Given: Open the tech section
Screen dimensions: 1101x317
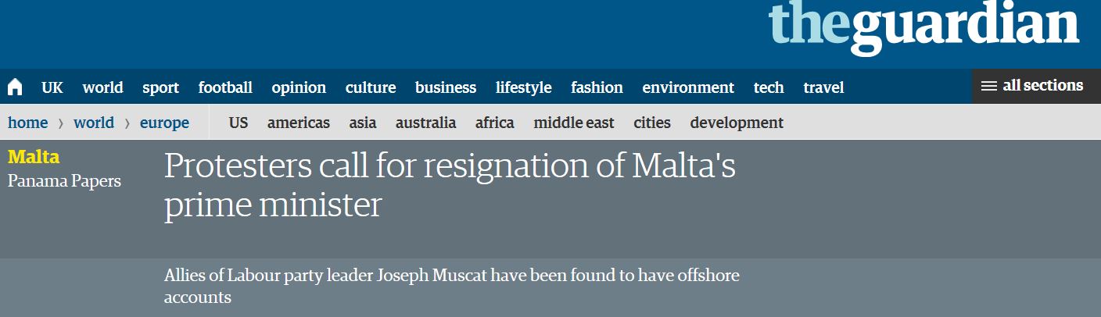Looking at the screenshot, I should pyautogui.click(x=769, y=87).
